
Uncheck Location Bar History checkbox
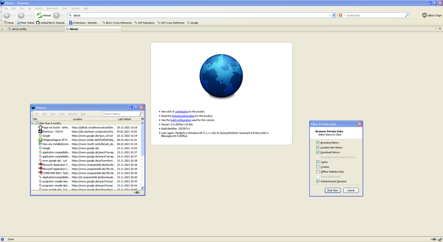[318, 147]
